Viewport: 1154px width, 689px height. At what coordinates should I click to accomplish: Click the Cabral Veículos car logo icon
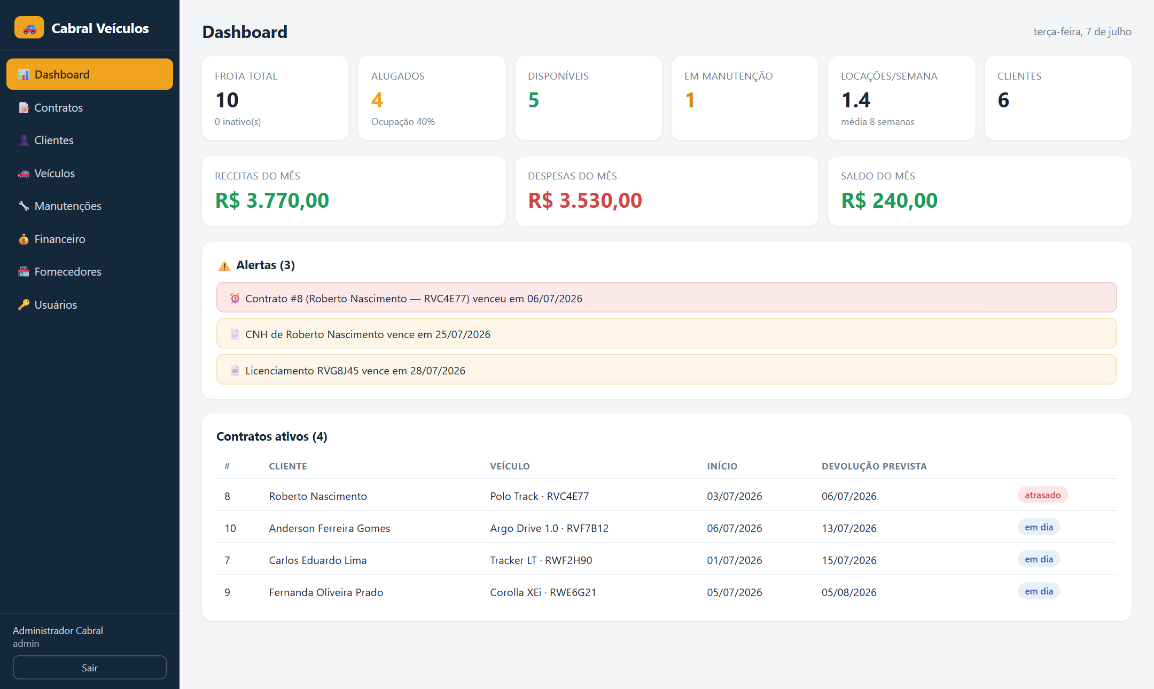pyautogui.click(x=29, y=28)
